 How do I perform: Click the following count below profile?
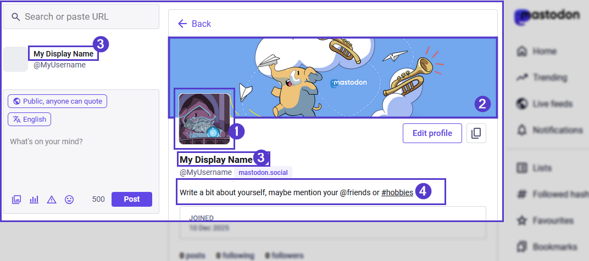pos(235,256)
